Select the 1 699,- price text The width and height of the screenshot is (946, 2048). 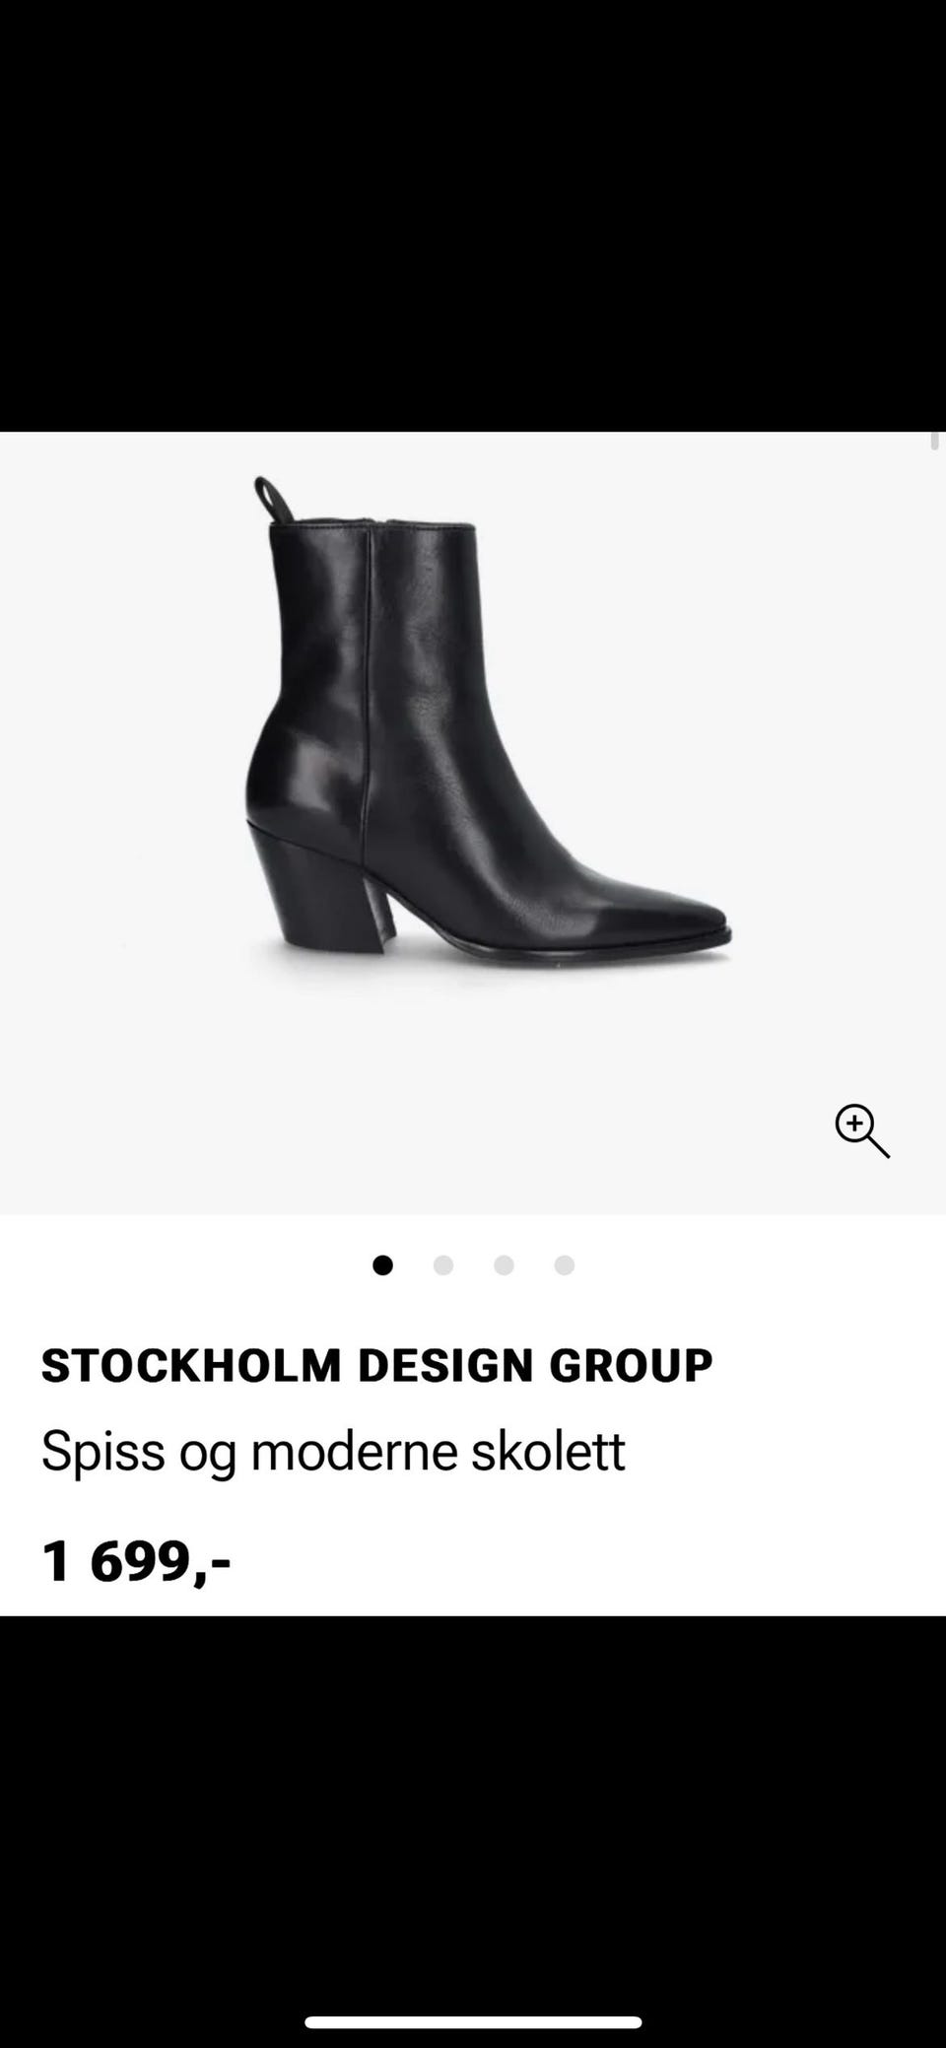[136, 1561]
